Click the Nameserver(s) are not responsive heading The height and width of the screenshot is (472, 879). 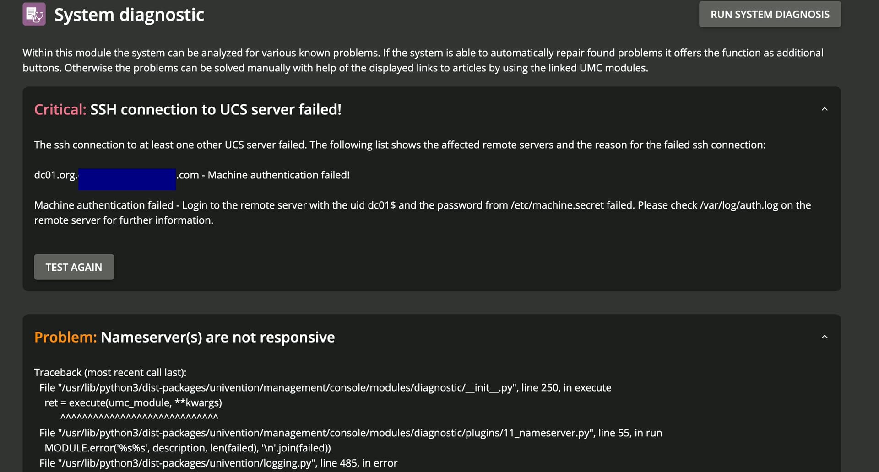[217, 338]
